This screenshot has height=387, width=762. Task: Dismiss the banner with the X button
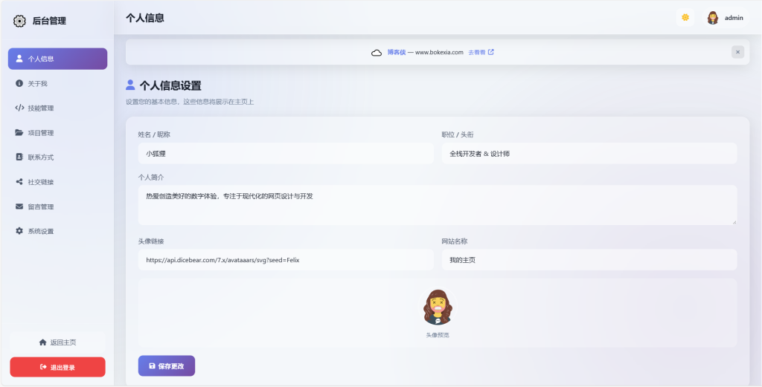tap(737, 52)
